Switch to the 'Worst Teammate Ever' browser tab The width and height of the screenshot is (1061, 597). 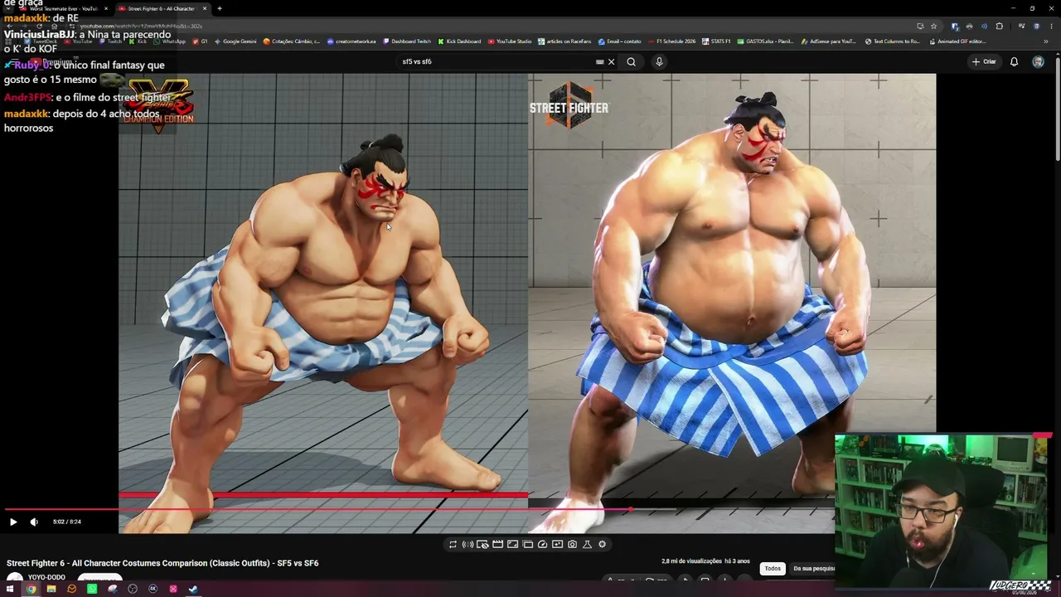coord(64,8)
